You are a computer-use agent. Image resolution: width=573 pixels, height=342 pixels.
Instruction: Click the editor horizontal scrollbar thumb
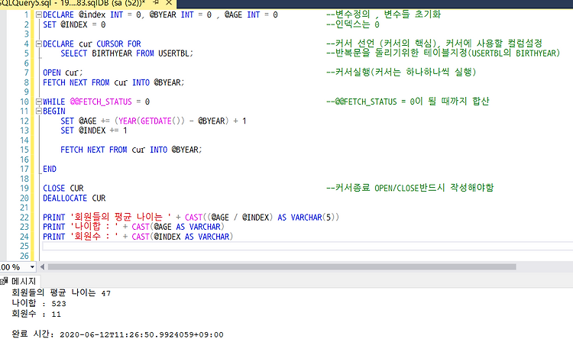[x=282, y=267]
